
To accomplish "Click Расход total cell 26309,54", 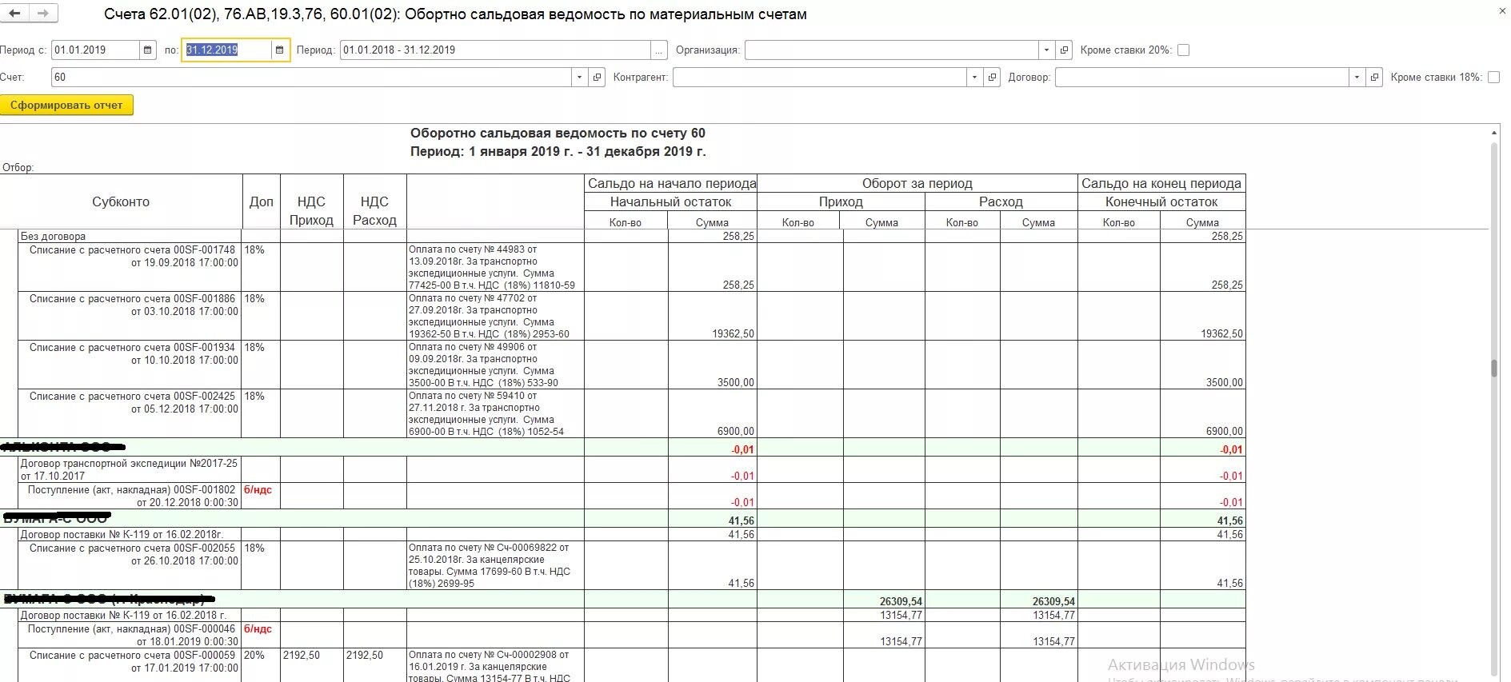I will click(x=1038, y=600).
